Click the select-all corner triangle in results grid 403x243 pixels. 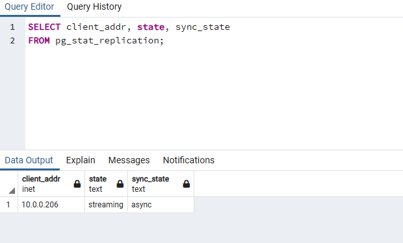[x=12, y=191]
